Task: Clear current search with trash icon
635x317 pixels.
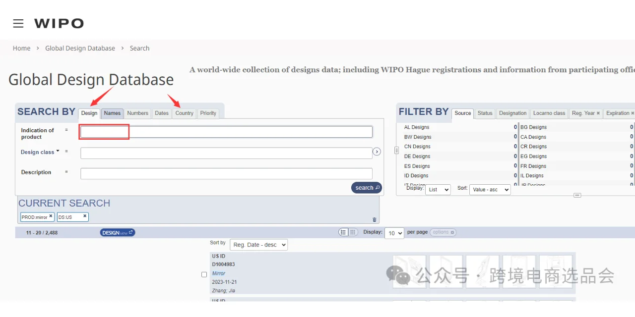Action: click(375, 219)
